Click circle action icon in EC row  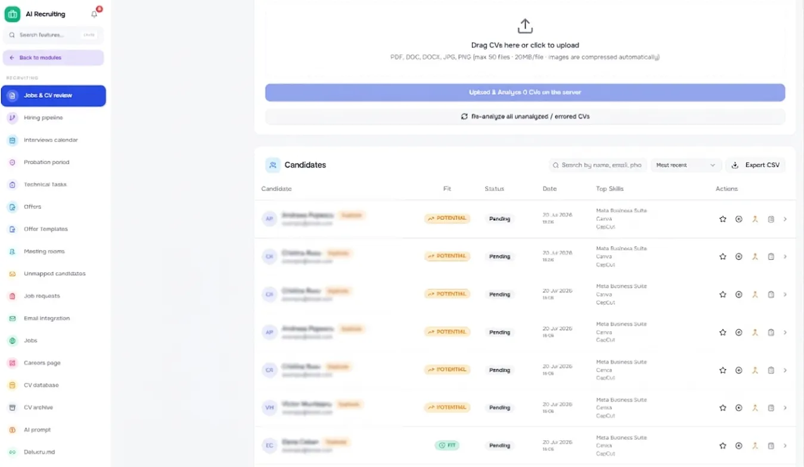739,446
